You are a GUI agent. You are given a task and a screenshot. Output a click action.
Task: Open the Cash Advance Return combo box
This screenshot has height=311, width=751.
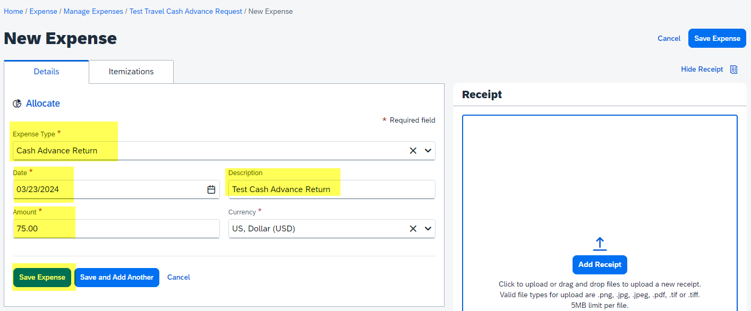[224, 151]
